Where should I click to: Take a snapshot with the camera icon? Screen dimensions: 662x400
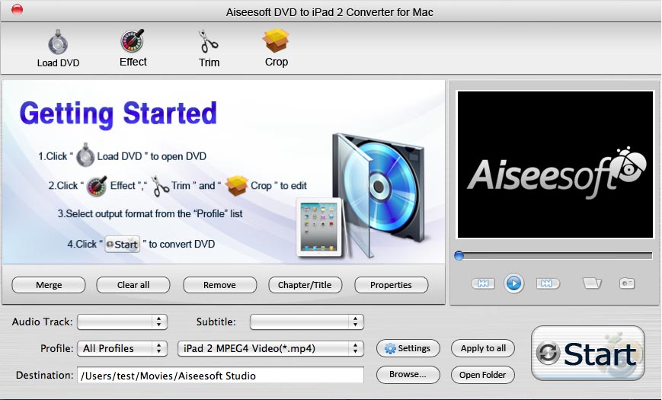coord(627,283)
